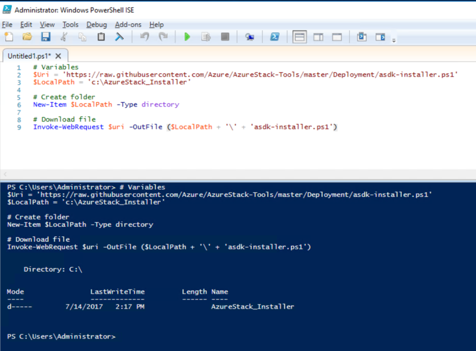Click the Run Selection icon

pyautogui.click(x=206, y=37)
